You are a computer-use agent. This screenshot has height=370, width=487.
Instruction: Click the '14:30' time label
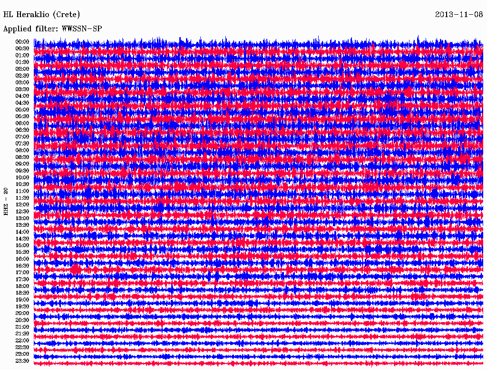(x=22, y=239)
